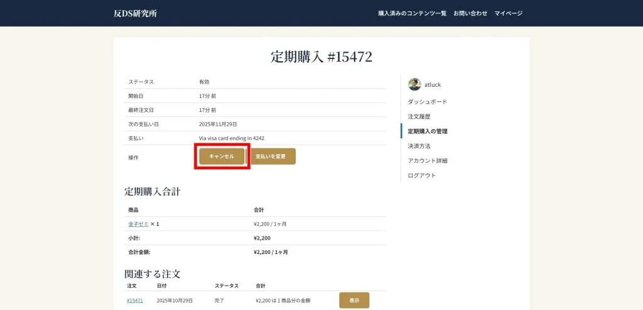
Task: Open 注文履歴 in the sidebar
Action: pyautogui.click(x=419, y=117)
